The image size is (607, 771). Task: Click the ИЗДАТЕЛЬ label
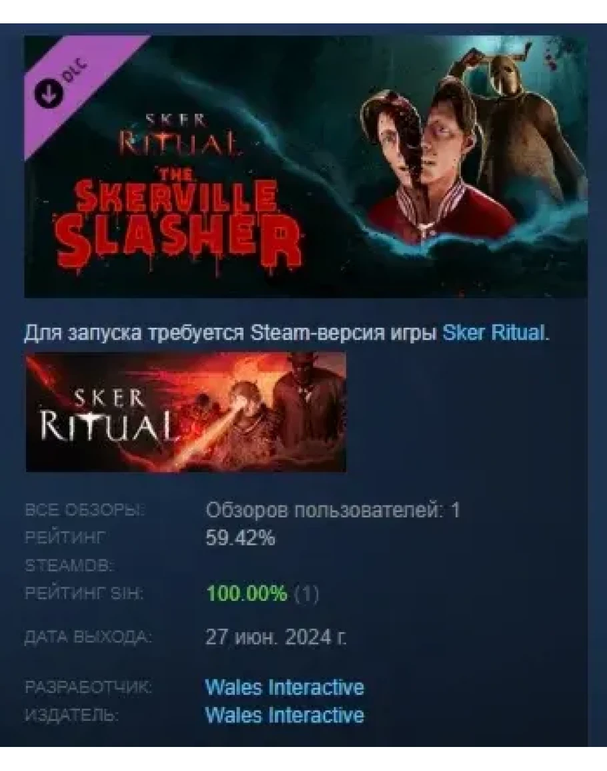point(71,715)
